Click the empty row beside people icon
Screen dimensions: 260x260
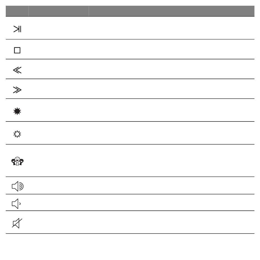pos(141,160)
